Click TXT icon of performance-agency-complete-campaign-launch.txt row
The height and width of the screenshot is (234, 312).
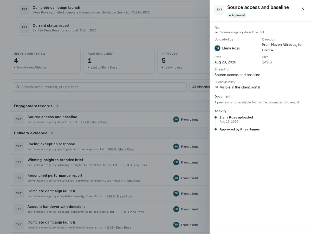point(19,193)
